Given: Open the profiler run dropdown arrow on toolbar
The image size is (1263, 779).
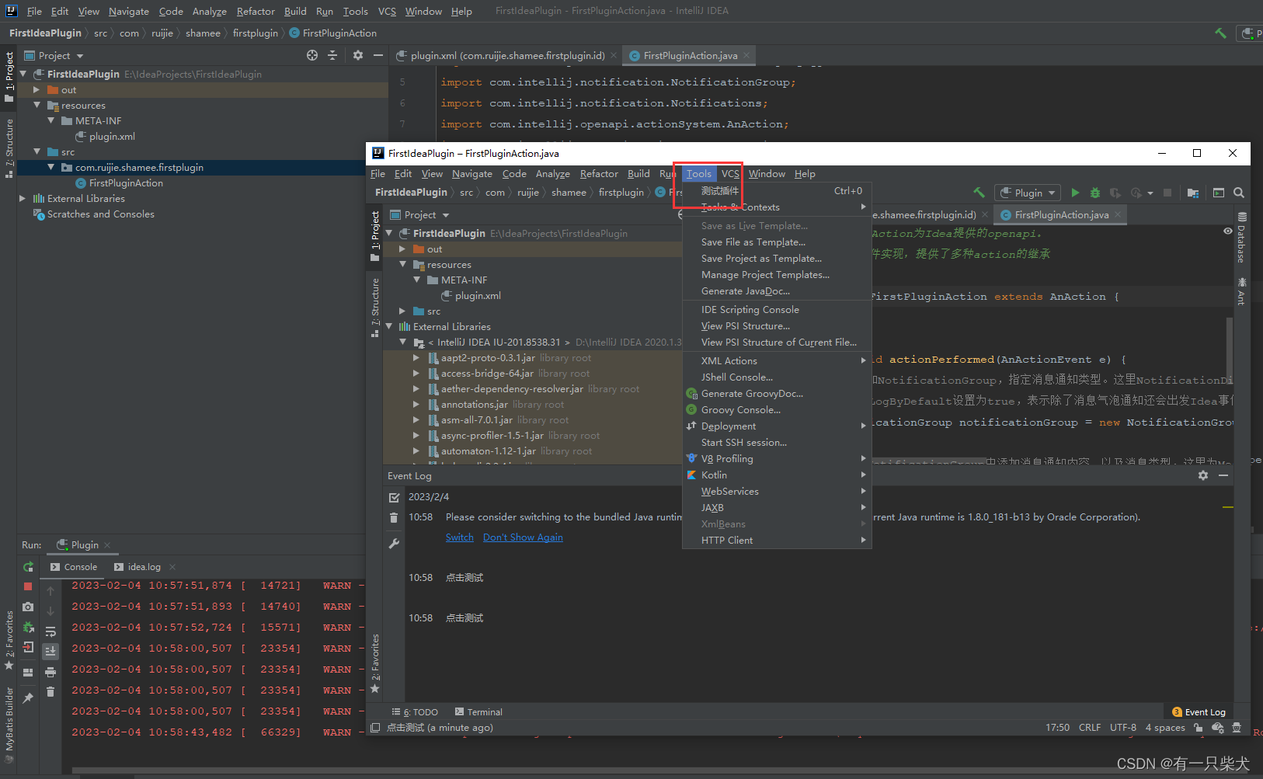Looking at the screenshot, I should point(1150,193).
